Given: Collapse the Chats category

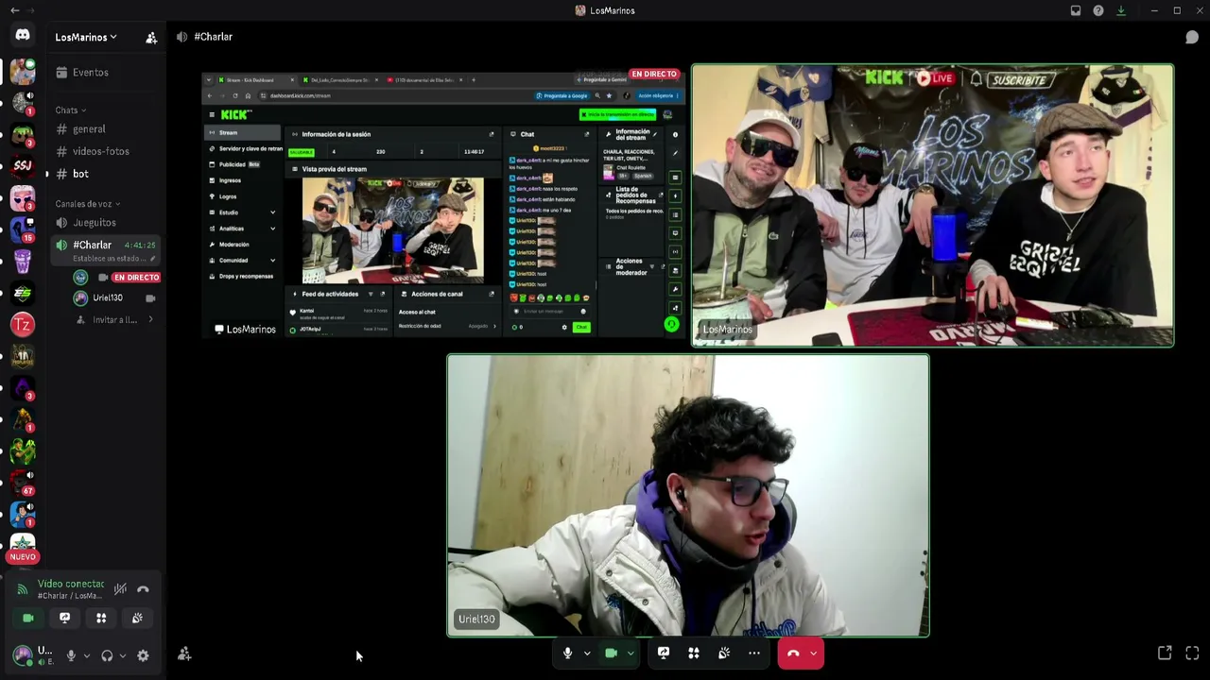Looking at the screenshot, I should (71, 110).
